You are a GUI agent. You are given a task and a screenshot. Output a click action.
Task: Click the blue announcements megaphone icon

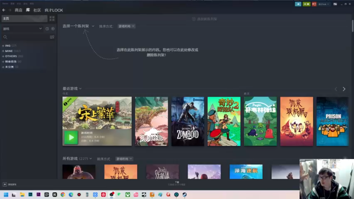coord(298,4)
